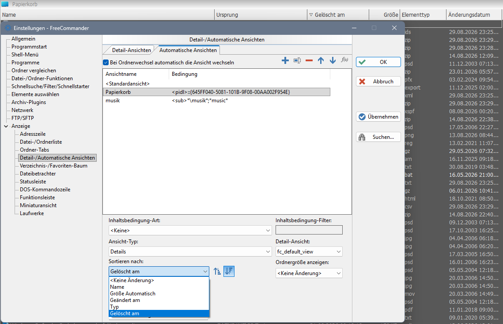Screen dimensions: 503x324
Task: Choose Größe Automatisch in sort list
Action: [159, 294]
